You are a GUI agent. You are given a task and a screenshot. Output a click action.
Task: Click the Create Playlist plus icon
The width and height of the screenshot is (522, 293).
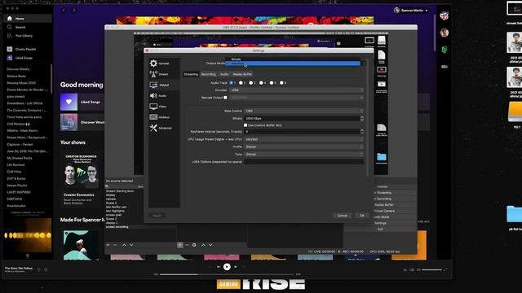click(10, 49)
